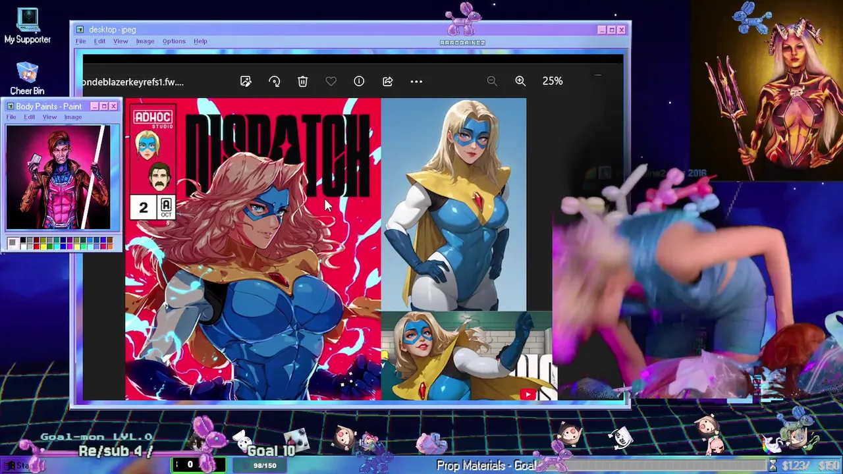Pick the orange swatch in Paint palette
Viewport: 843px width, 474px height.
(110, 247)
